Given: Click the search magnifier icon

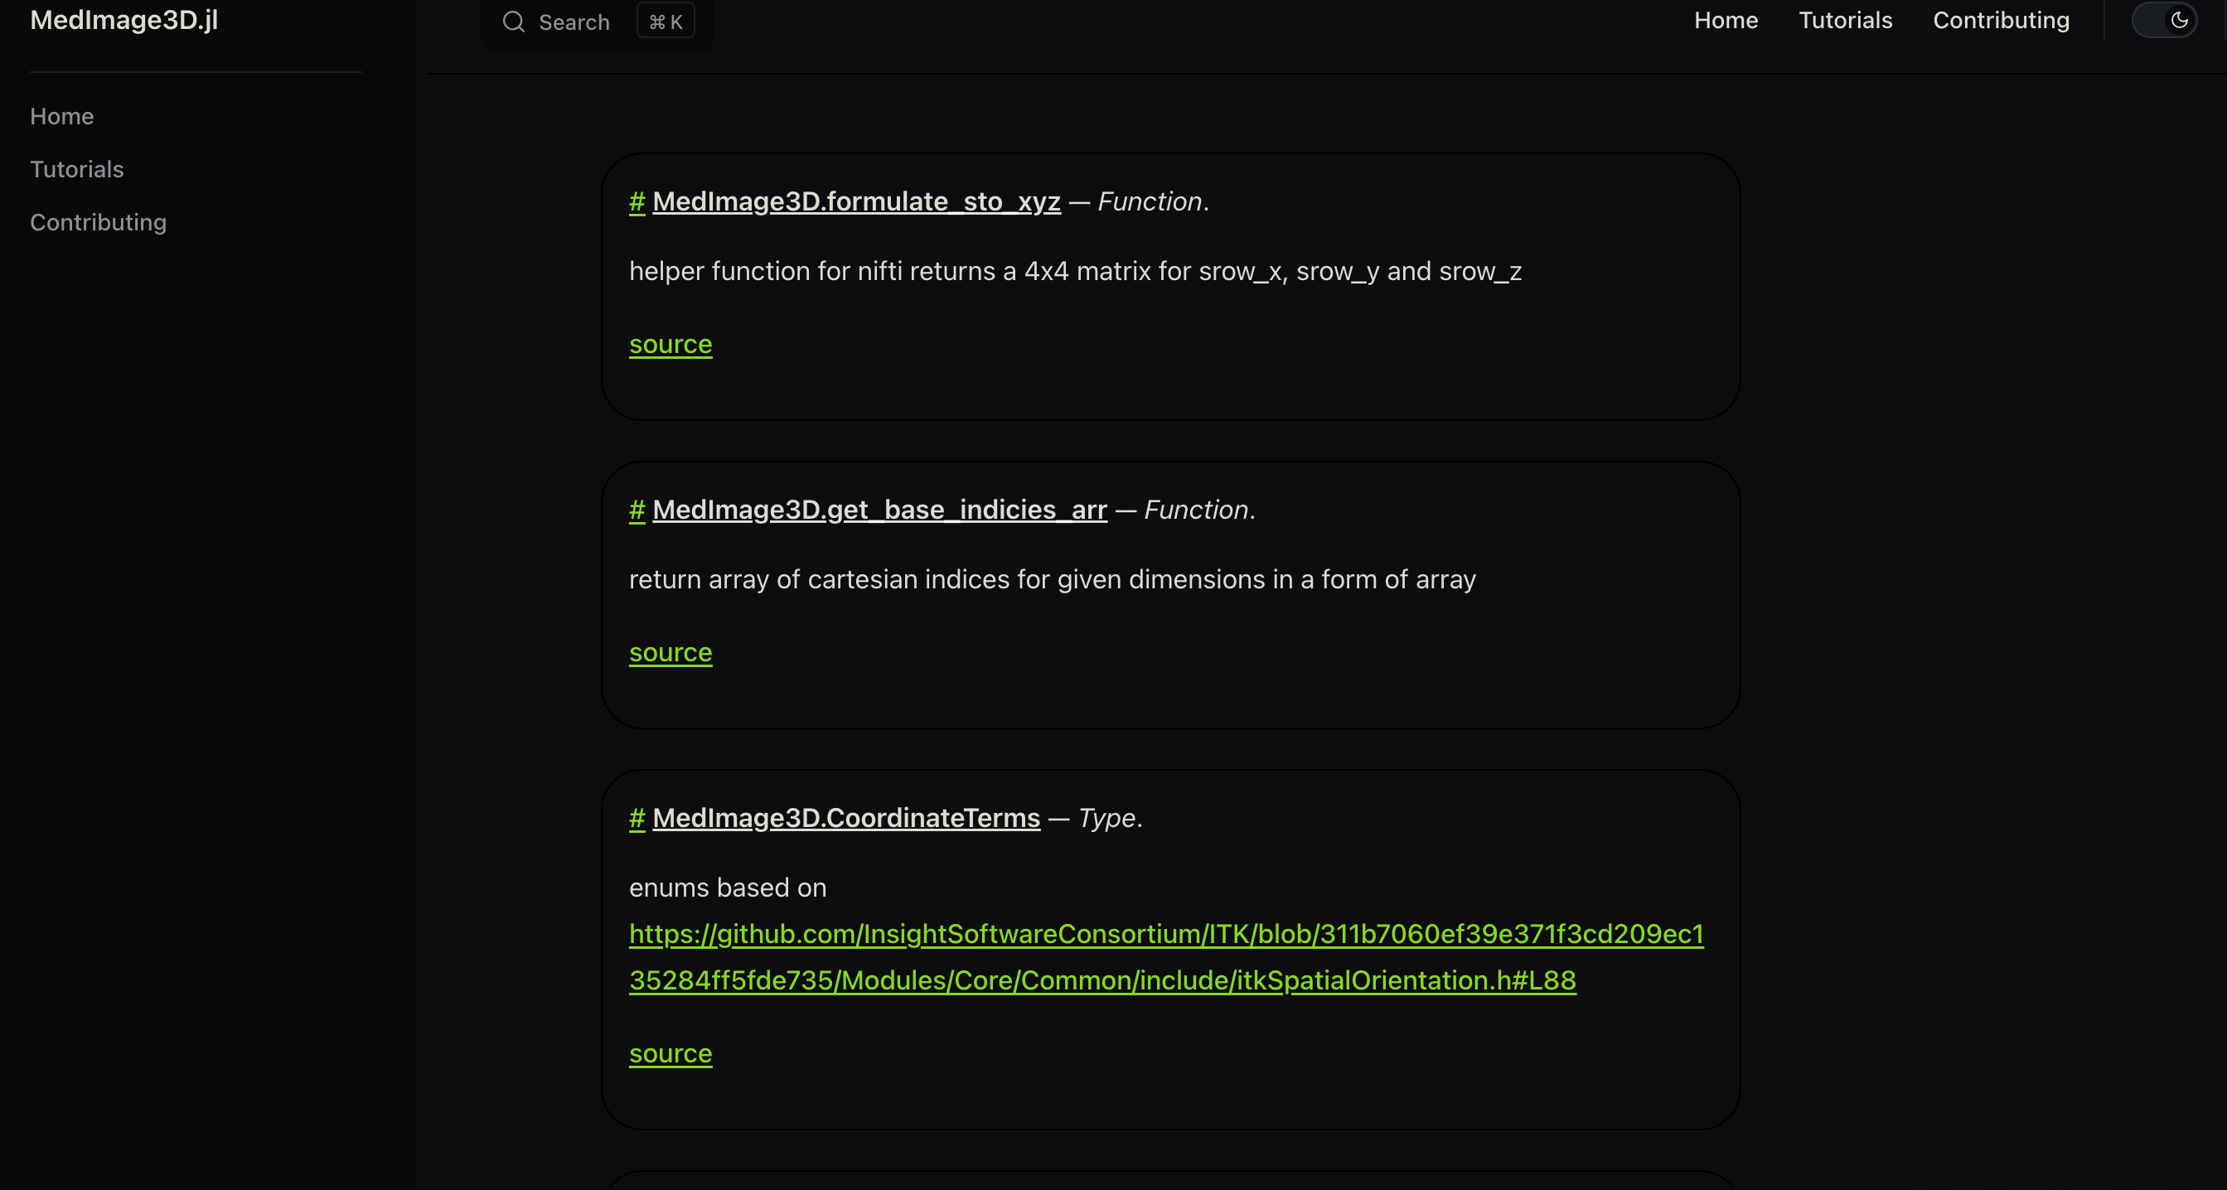Looking at the screenshot, I should (514, 22).
